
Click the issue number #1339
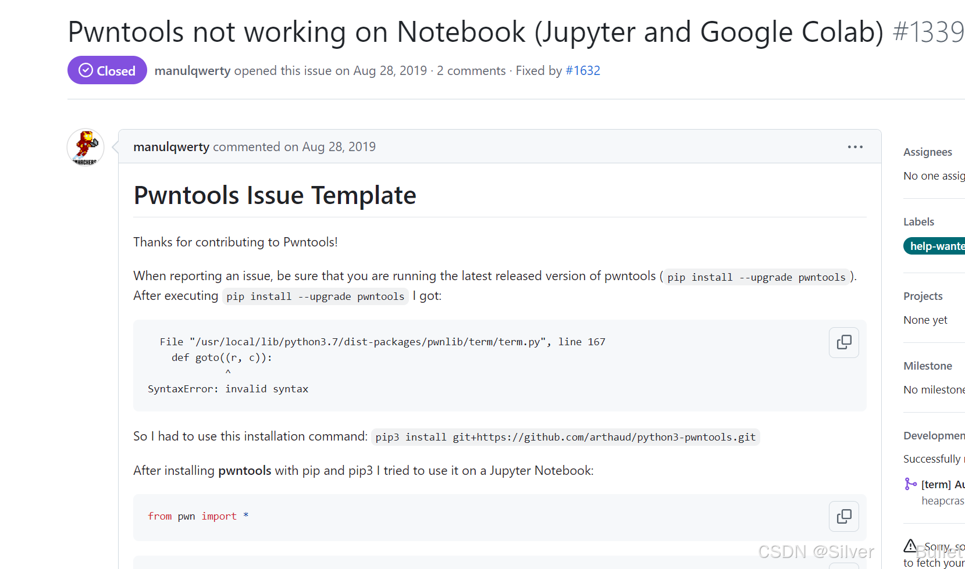[x=928, y=31]
